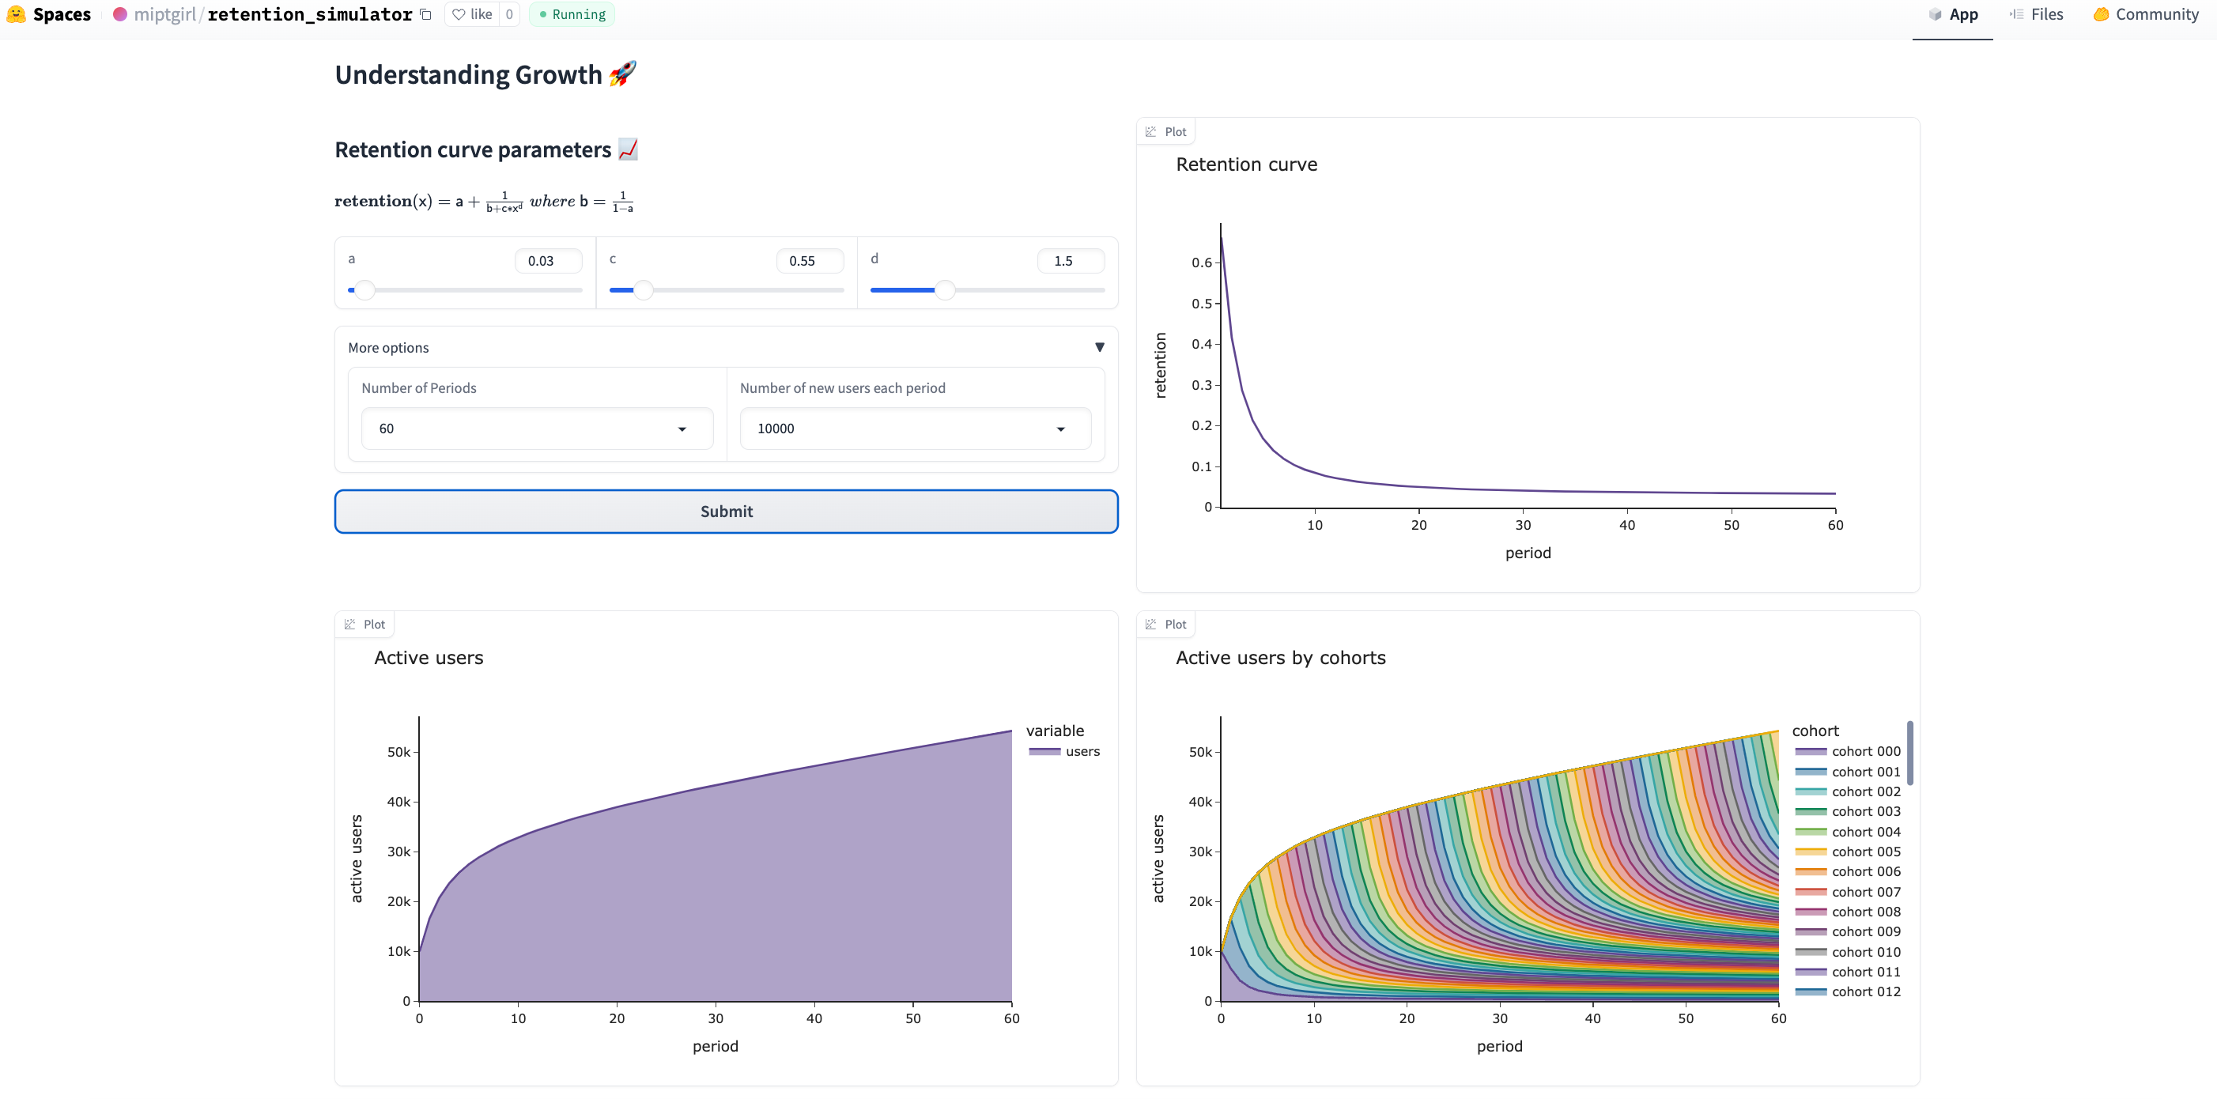Viewport: 2217px width, 1099px height.
Task: Click the Active users Plot label icon
Action: click(x=349, y=625)
